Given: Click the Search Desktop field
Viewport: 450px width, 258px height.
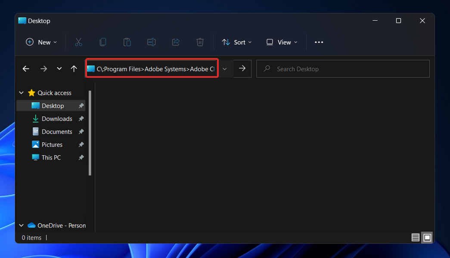Looking at the screenshot, I should click(343, 69).
